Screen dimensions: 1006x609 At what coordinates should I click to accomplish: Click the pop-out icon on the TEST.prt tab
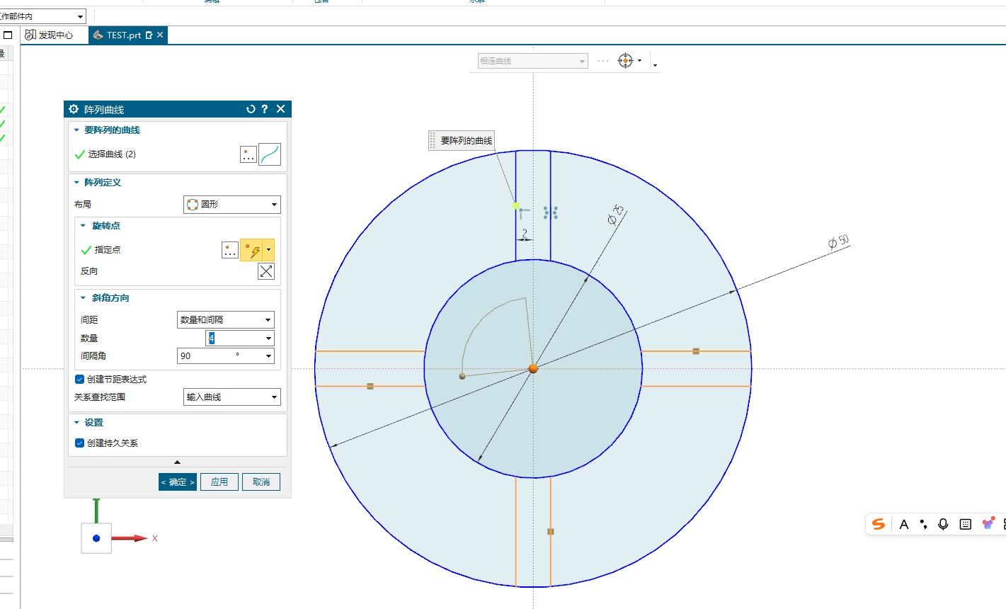click(x=149, y=35)
